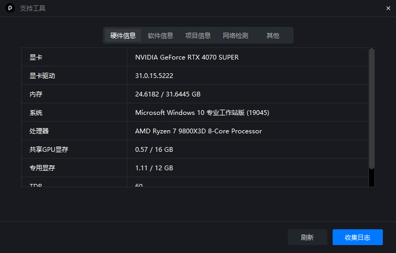Click the 内存 row label

(x=36, y=94)
